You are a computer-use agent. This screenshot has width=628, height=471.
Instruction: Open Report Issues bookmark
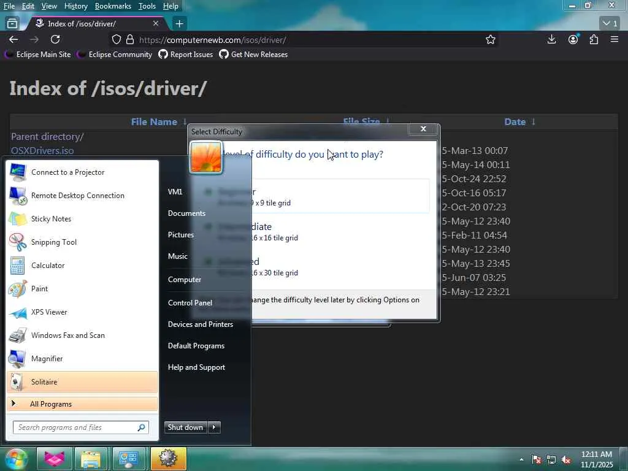[186, 55]
